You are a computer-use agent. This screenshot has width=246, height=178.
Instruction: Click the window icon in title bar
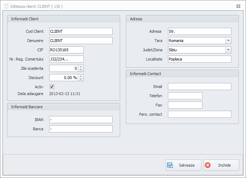pyautogui.click(x=6, y=6)
